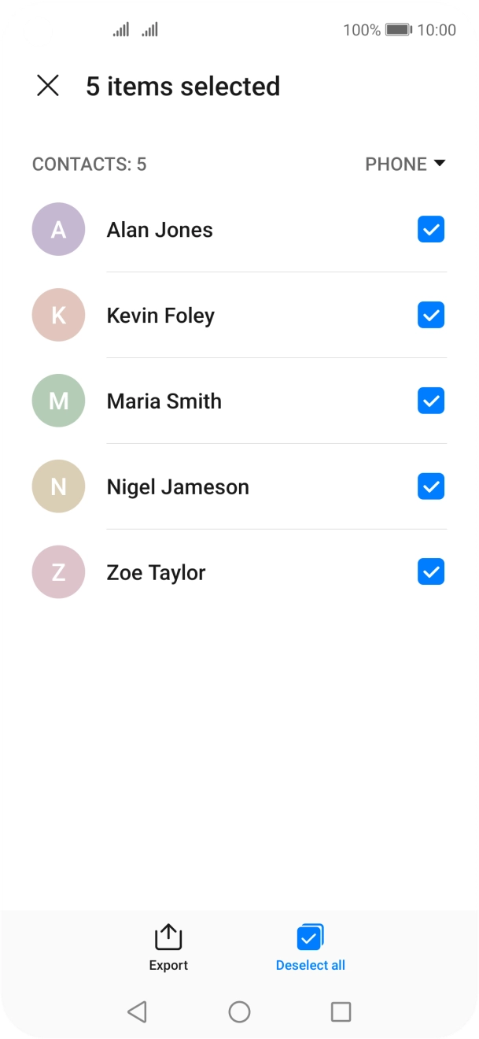Open recent apps with square button
The width and height of the screenshot is (479, 1039).
[x=341, y=1011]
